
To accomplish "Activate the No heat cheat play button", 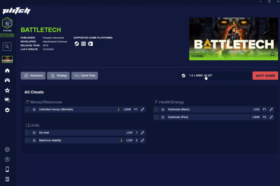I will point(27,132).
